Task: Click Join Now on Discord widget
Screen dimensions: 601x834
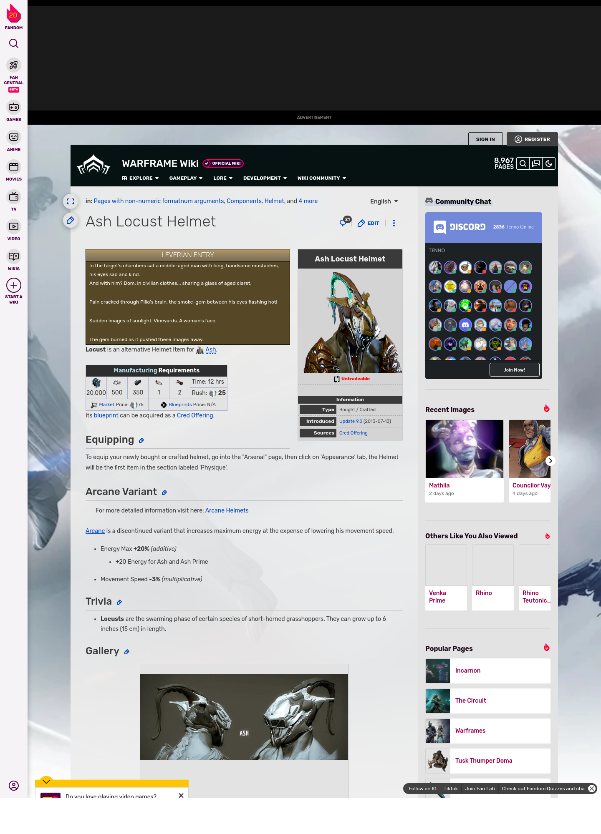Action: (x=515, y=370)
